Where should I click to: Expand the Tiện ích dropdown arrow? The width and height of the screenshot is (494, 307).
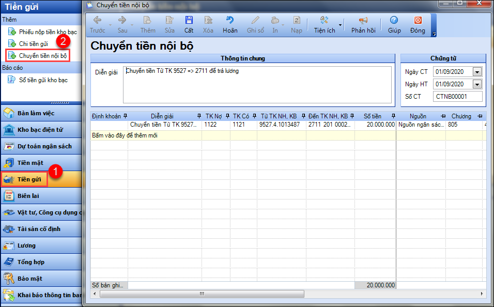coord(340,25)
